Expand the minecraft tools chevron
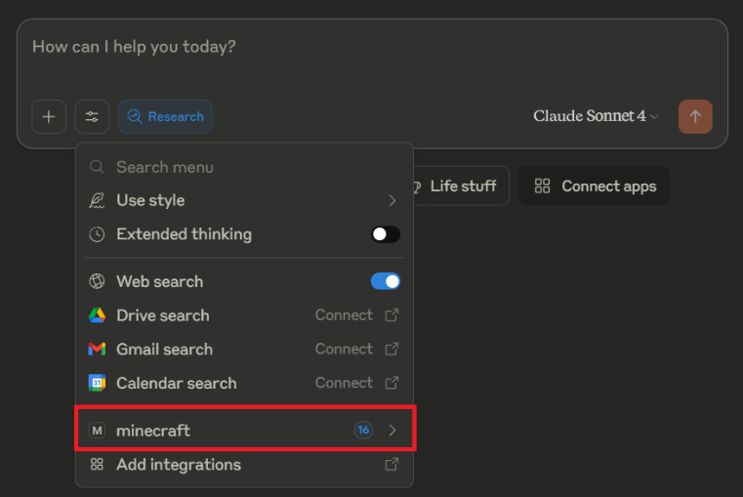The width and height of the screenshot is (743, 497). [x=392, y=430]
